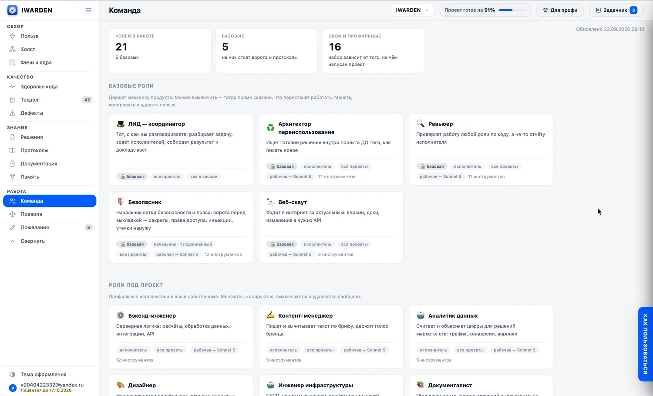Click the recycle icon on Архитектор card
The image size is (653, 396).
[x=271, y=128]
